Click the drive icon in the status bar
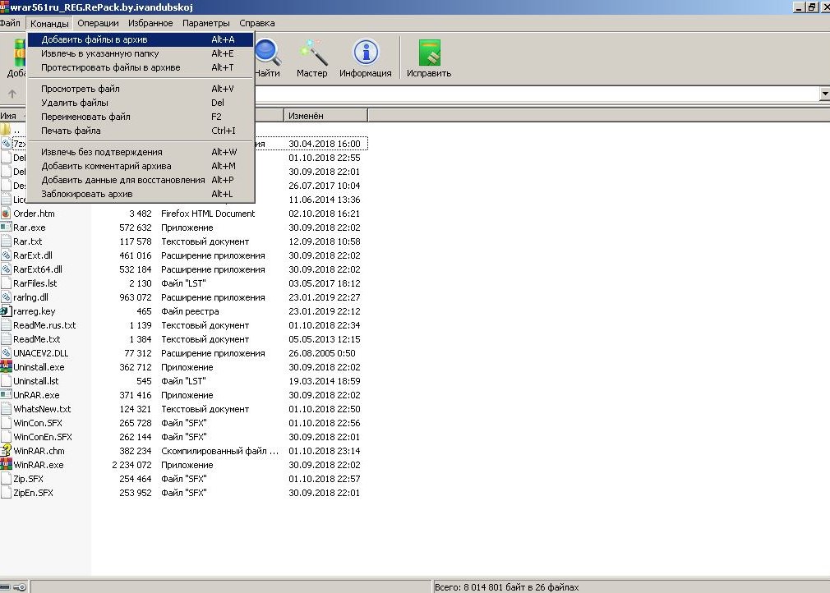Screen dimensions: 830x593 pos(5,586)
